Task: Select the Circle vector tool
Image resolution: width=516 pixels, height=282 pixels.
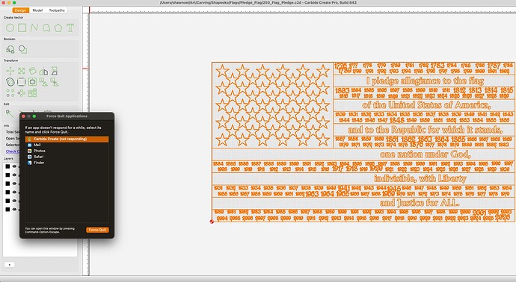Action: (x=10, y=28)
